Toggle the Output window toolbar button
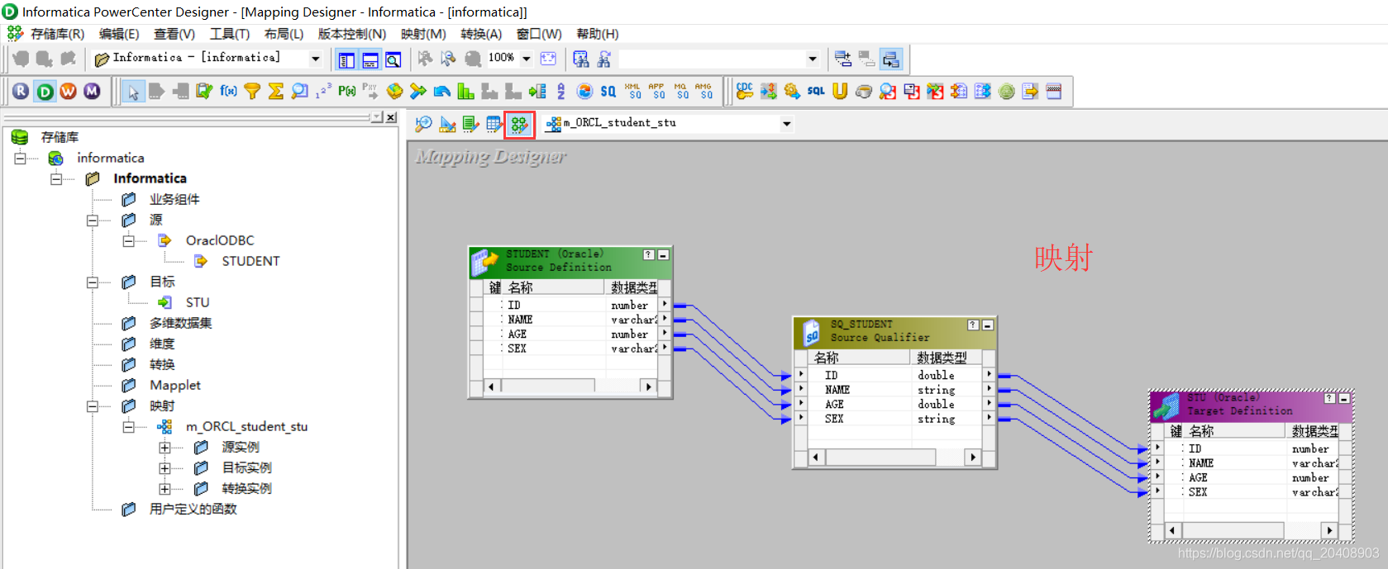Image resolution: width=1388 pixels, height=569 pixels. click(x=370, y=59)
